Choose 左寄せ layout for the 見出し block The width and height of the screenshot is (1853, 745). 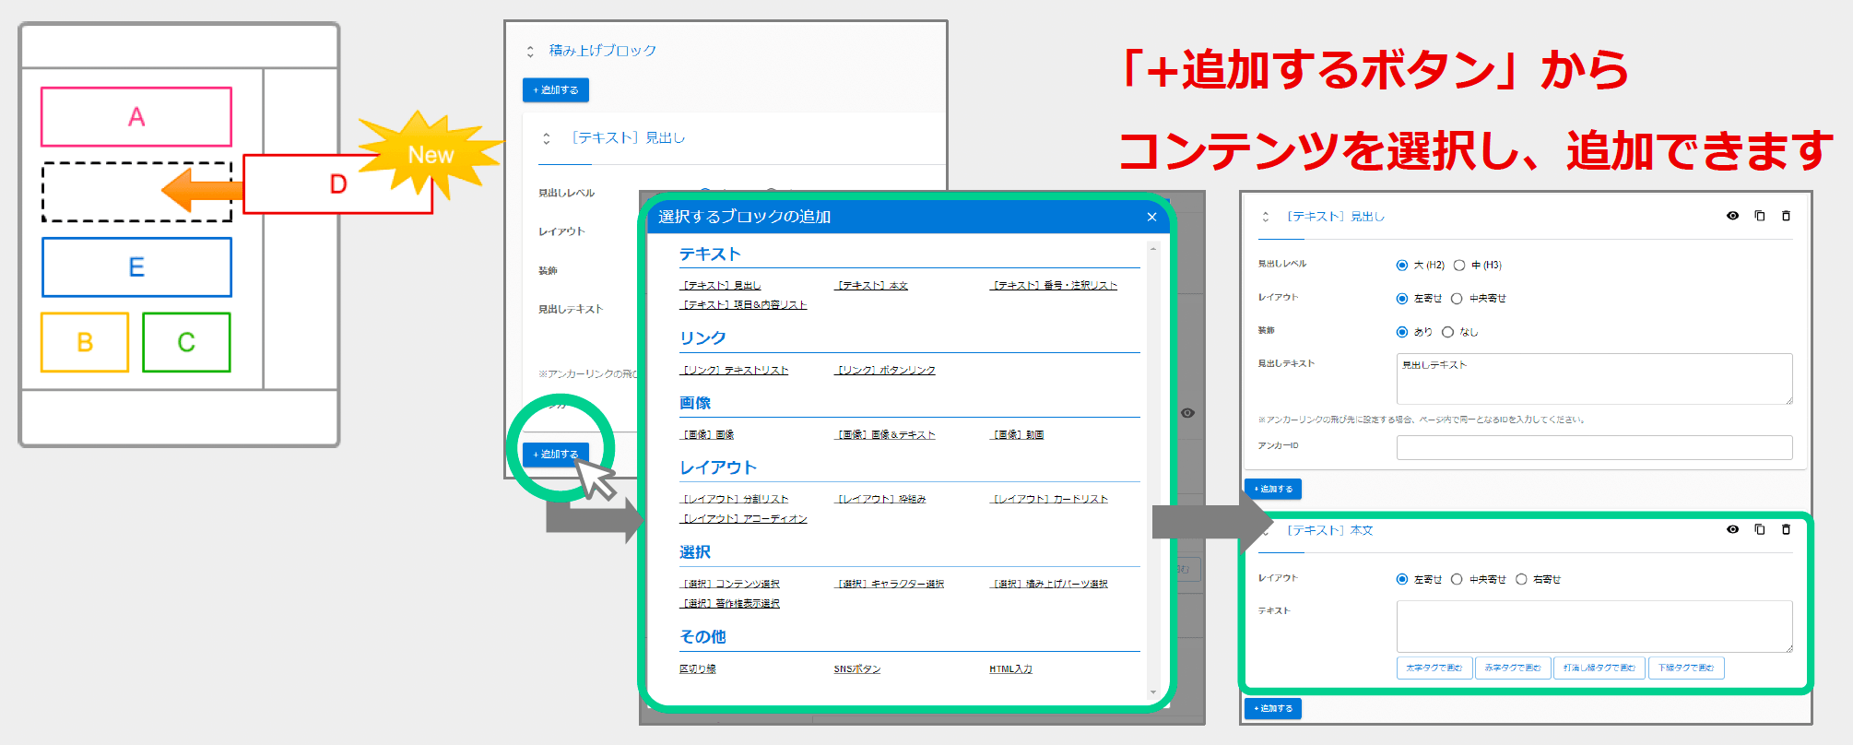tap(1402, 299)
